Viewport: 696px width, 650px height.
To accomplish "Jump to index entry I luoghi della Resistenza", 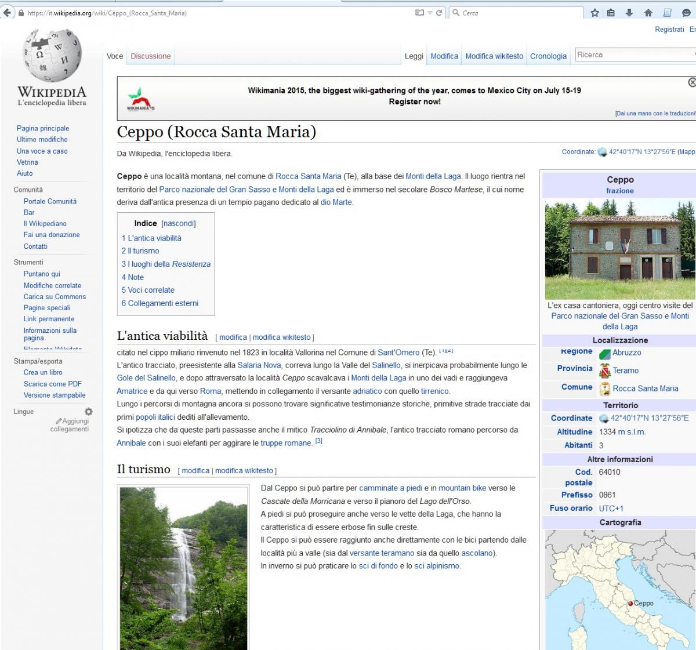I will pyautogui.click(x=166, y=264).
